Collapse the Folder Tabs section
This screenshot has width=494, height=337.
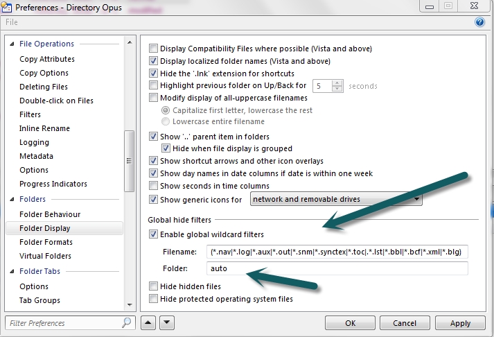[x=12, y=271]
